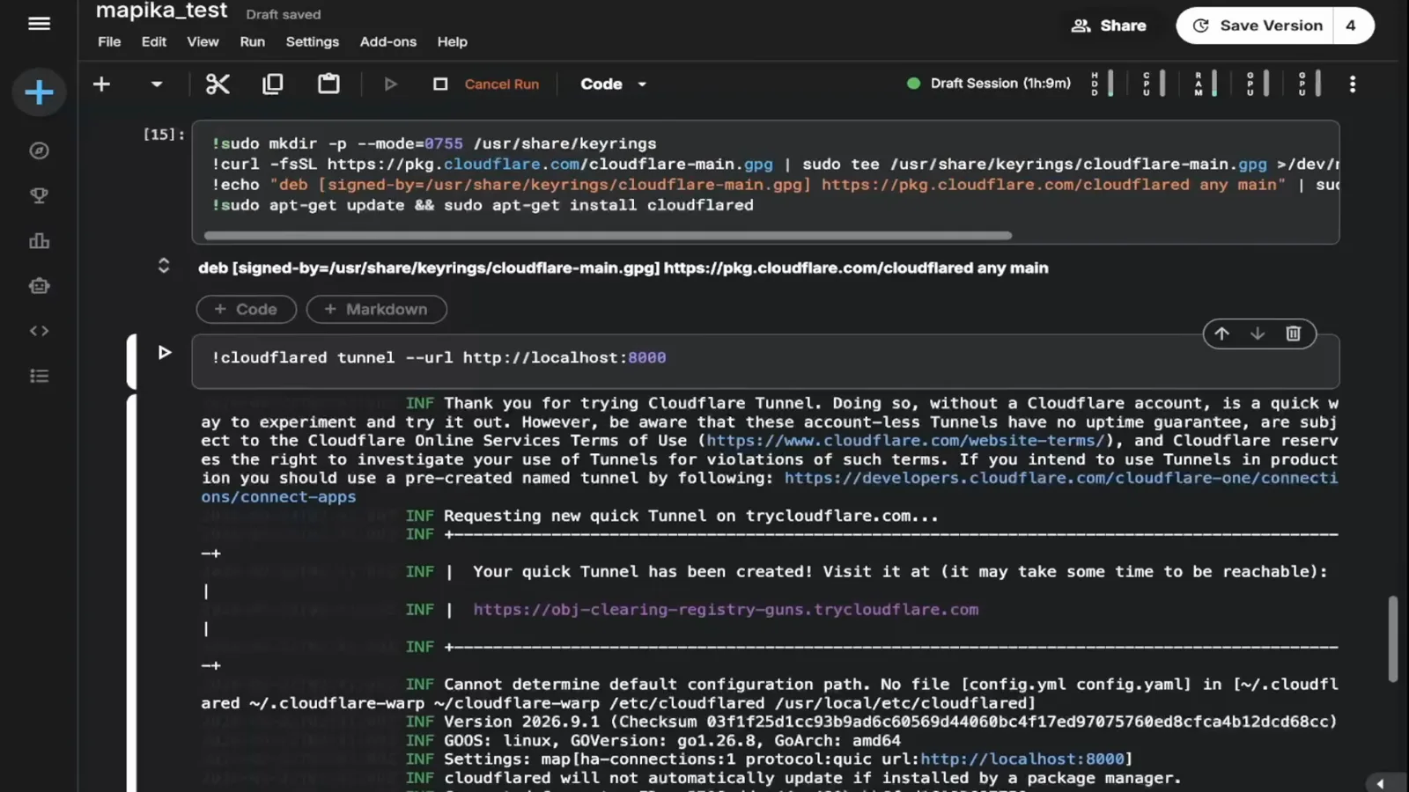1409x792 pixels.
Task: Click the notebook vertical scrollbar
Action: pos(1393,638)
